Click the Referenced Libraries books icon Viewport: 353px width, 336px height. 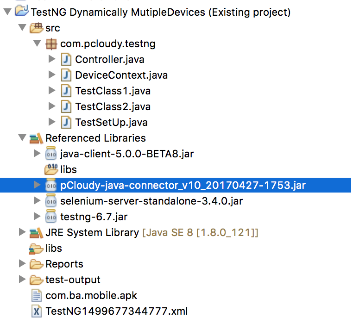click(x=36, y=138)
